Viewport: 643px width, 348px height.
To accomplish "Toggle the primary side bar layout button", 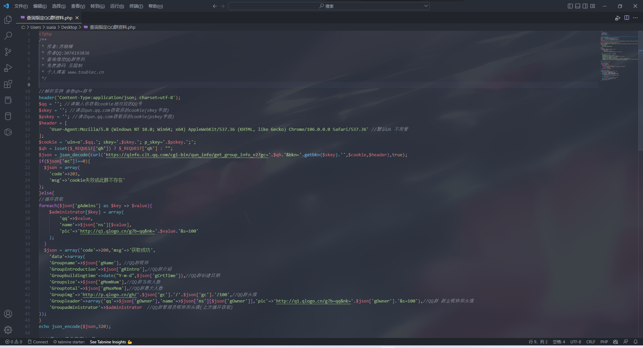I will pyautogui.click(x=570, y=6).
